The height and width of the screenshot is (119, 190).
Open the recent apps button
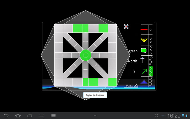click(30, 116)
